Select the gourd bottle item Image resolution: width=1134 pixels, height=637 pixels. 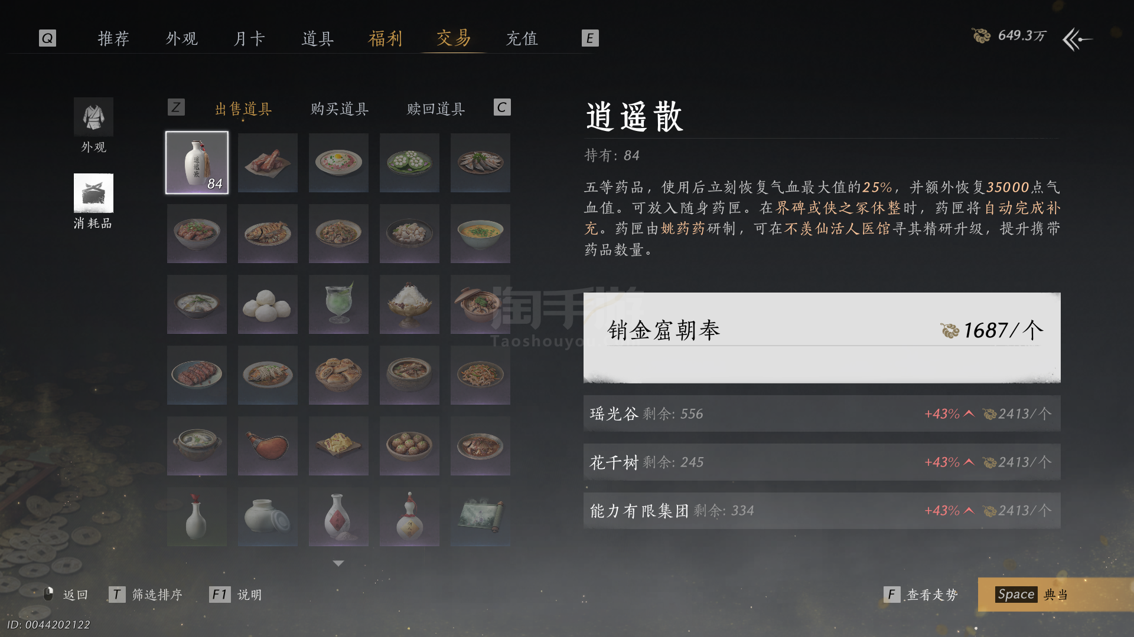[x=409, y=517]
